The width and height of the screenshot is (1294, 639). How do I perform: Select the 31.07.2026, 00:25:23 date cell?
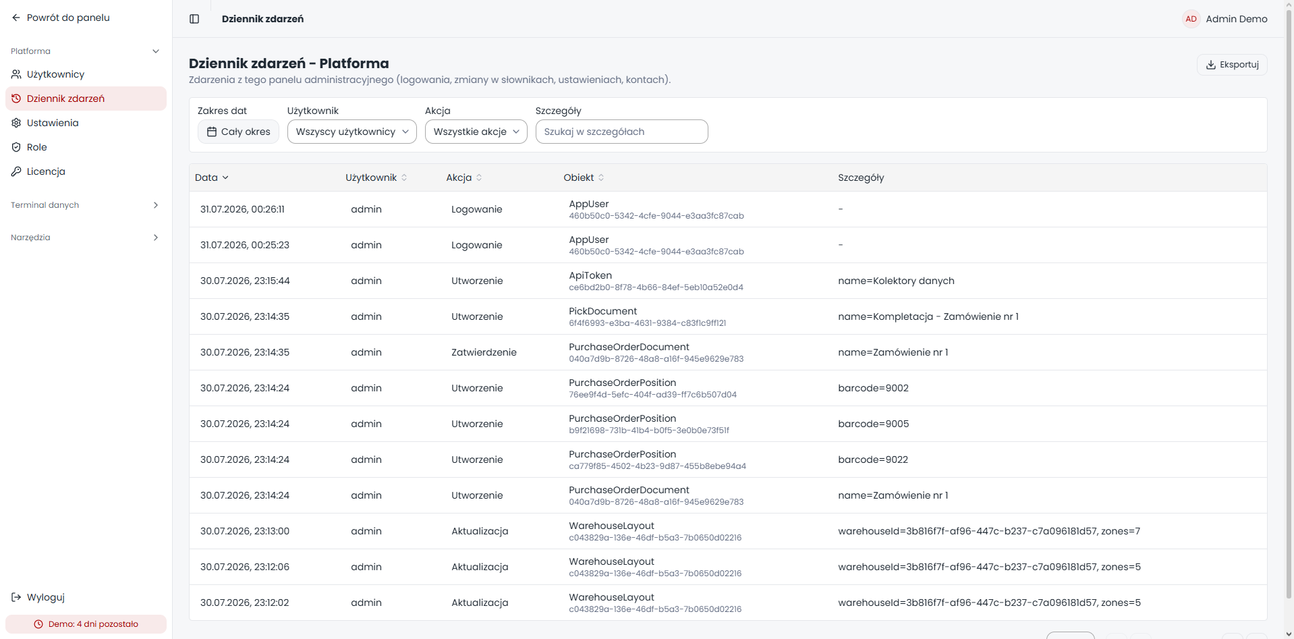(245, 245)
